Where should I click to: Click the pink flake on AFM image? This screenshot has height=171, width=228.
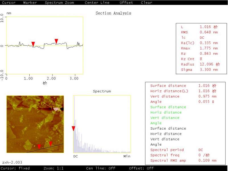tap(56, 109)
